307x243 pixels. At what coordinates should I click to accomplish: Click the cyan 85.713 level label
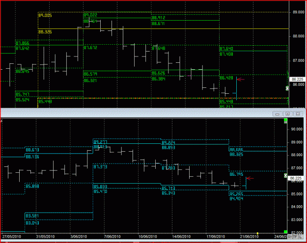[x=168, y=189]
